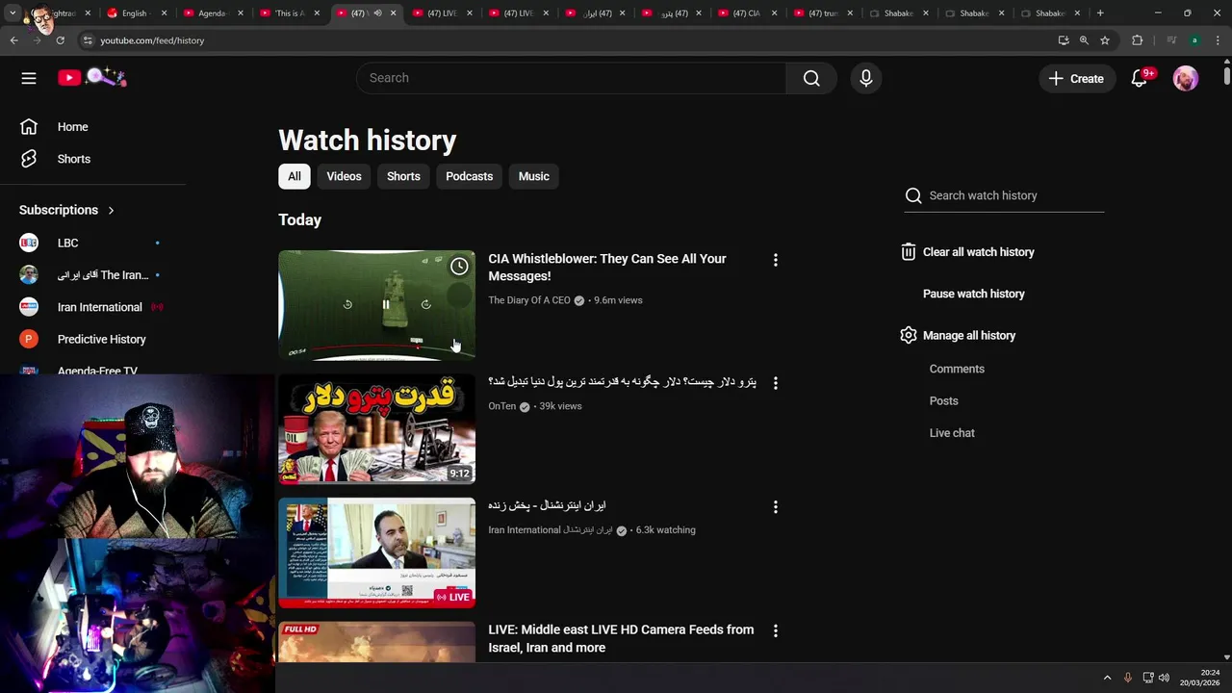Select the Podcasts filter chip
This screenshot has width=1232, height=693.
(469, 176)
